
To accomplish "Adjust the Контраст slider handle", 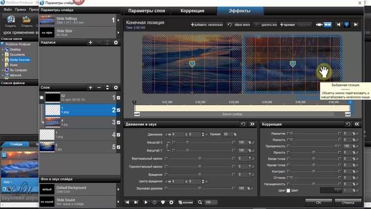I will click(314, 171).
